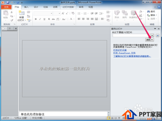
Task: Switch to Slide Sorter view icon
Action: pyautogui.click(x=112, y=118)
